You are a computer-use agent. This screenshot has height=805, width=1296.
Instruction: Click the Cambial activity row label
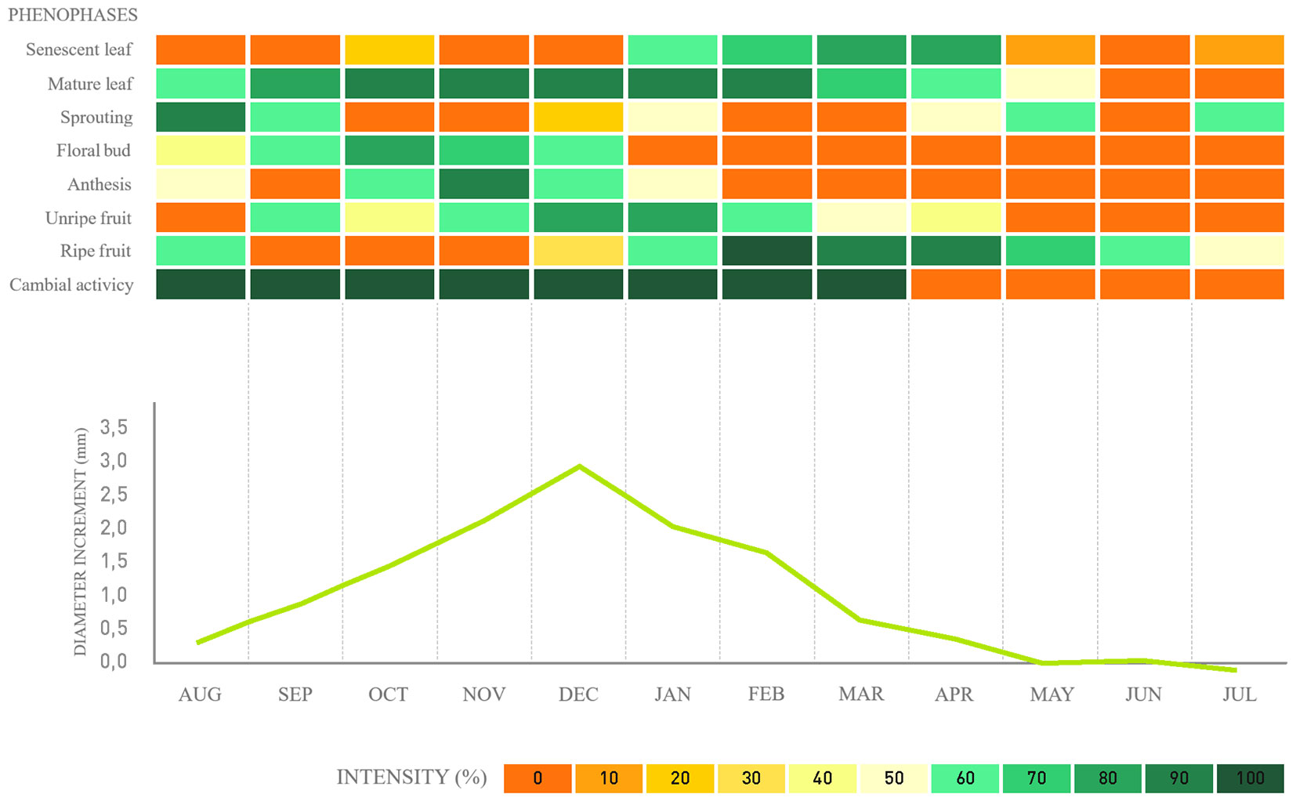tap(71, 285)
